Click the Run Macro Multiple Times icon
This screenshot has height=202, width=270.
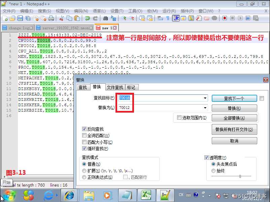click(x=248, y=18)
